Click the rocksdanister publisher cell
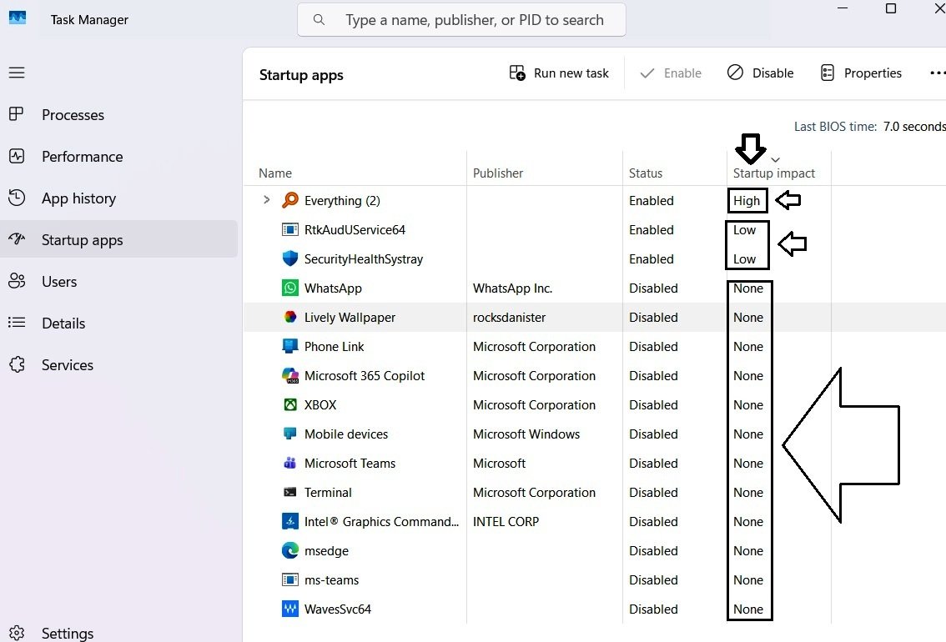 [x=509, y=317]
